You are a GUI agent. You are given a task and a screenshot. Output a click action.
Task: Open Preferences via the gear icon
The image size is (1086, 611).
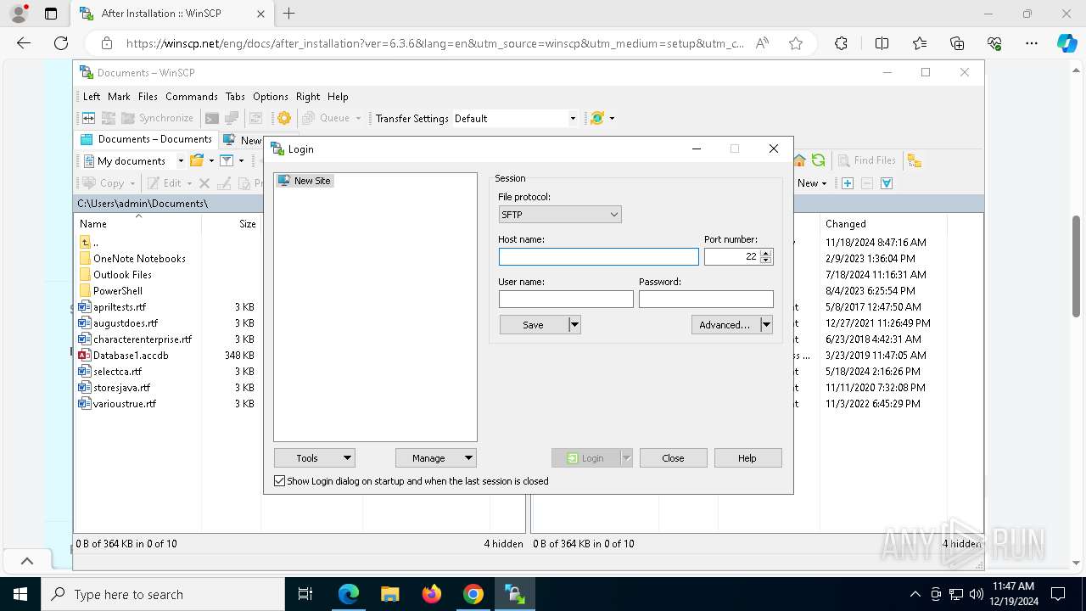pos(284,118)
